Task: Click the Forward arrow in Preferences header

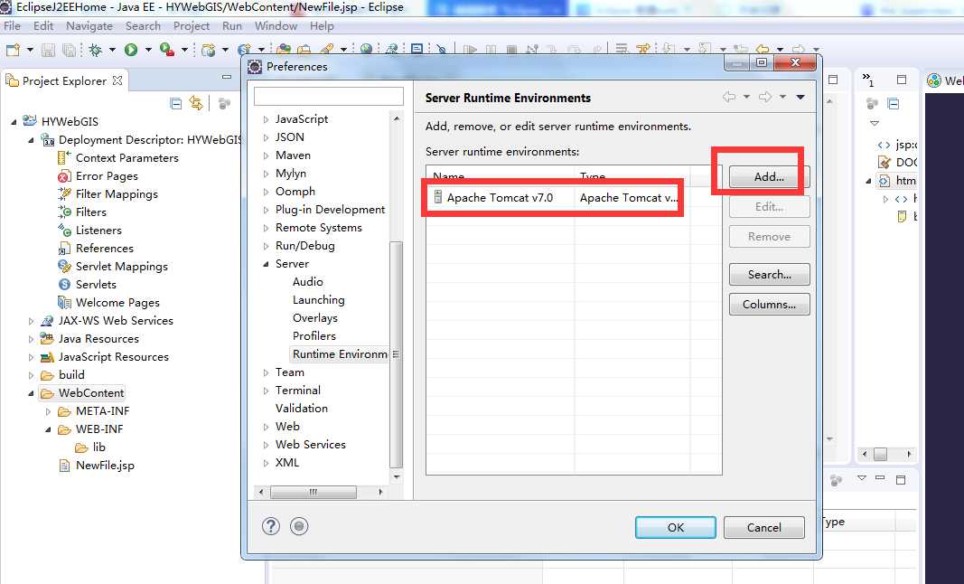Action: pyautogui.click(x=765, y=97)
